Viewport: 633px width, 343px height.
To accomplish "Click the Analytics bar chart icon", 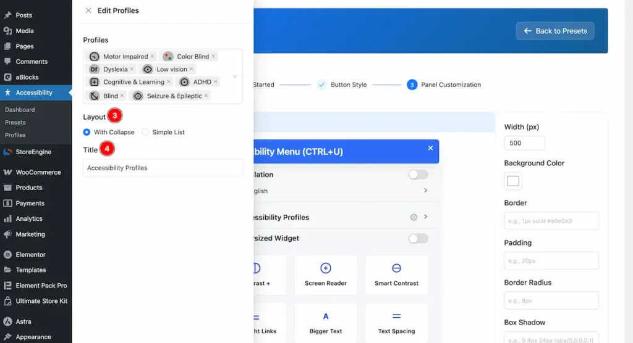I will (7, 218).
